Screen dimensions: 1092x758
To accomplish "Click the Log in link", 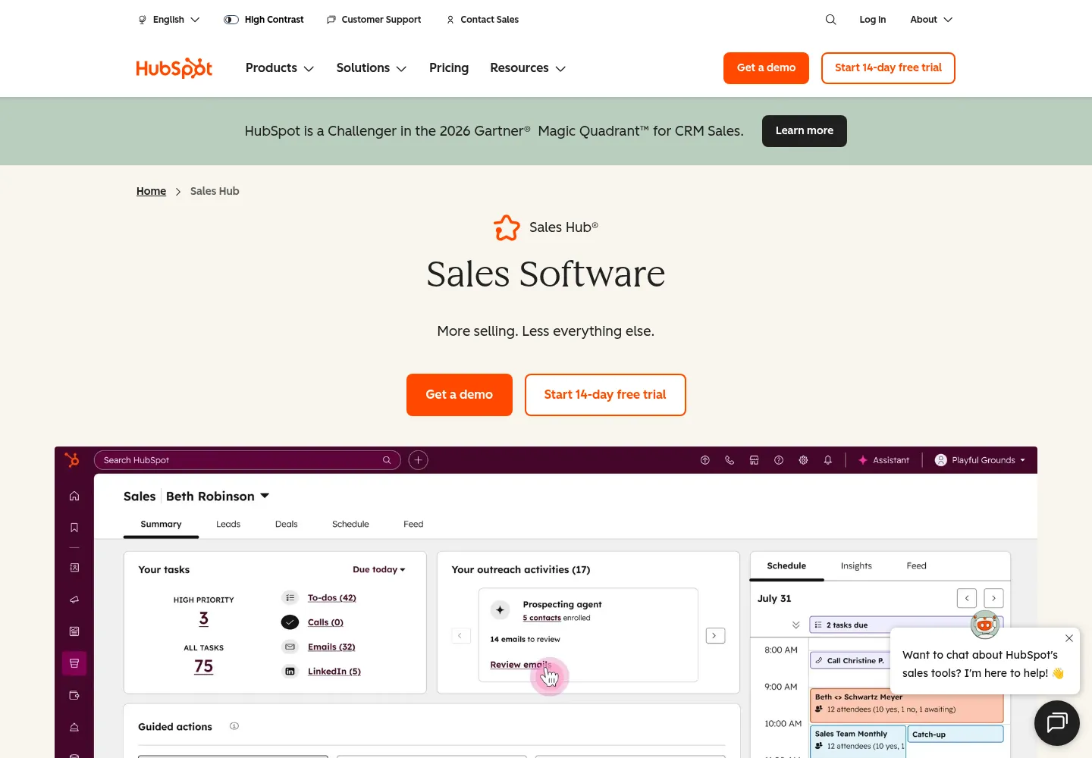I will point(873,20).
